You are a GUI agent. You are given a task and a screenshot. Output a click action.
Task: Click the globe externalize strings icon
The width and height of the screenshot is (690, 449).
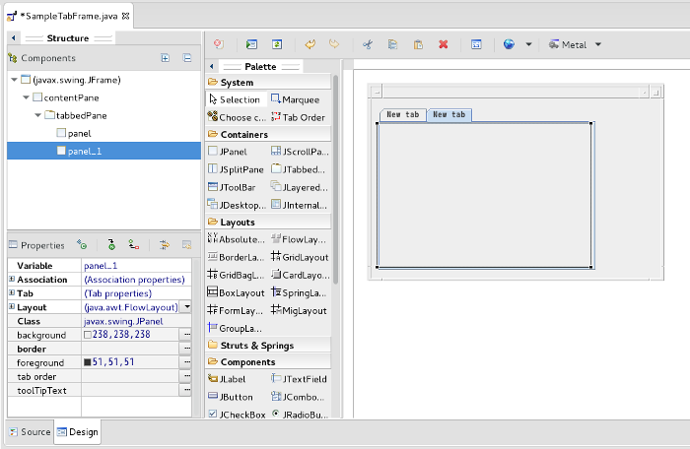click(x=510, y=44)
